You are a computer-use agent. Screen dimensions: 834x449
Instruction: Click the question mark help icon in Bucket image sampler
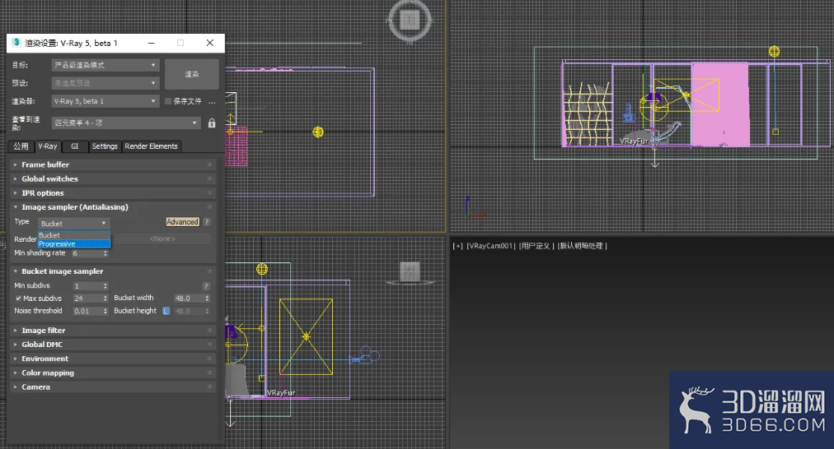pyautogui.click(x=206, y=286)
